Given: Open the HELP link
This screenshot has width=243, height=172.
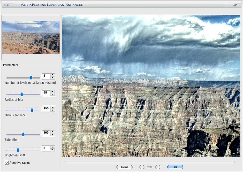Looking at the screenshot, I should click(x=233, y=5).
